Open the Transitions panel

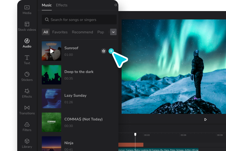[x=27, y=110]
